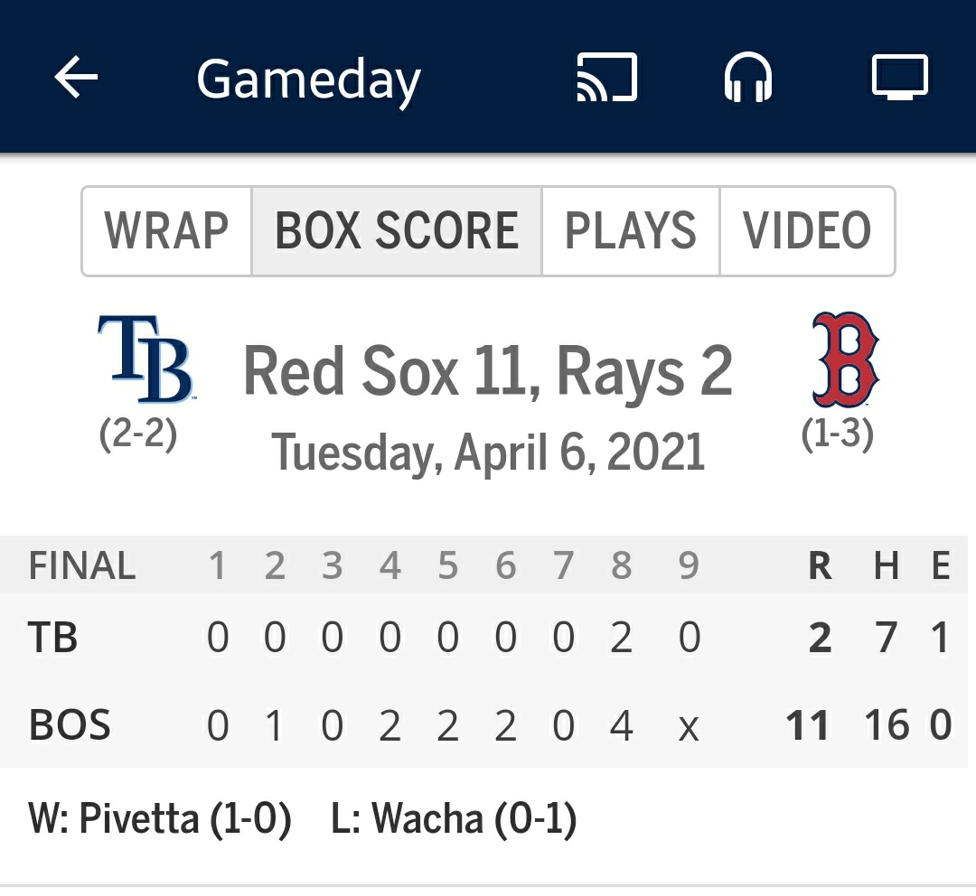Tap the back arrow icon

76,77
